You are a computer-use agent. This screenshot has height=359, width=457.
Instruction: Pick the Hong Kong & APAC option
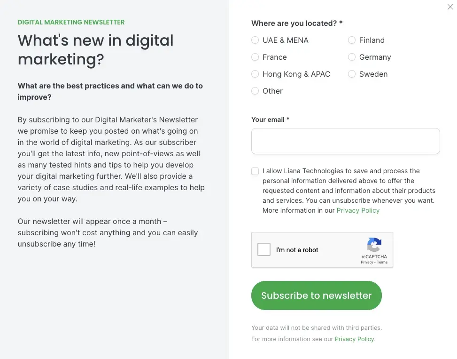click(x=255, y=74)
